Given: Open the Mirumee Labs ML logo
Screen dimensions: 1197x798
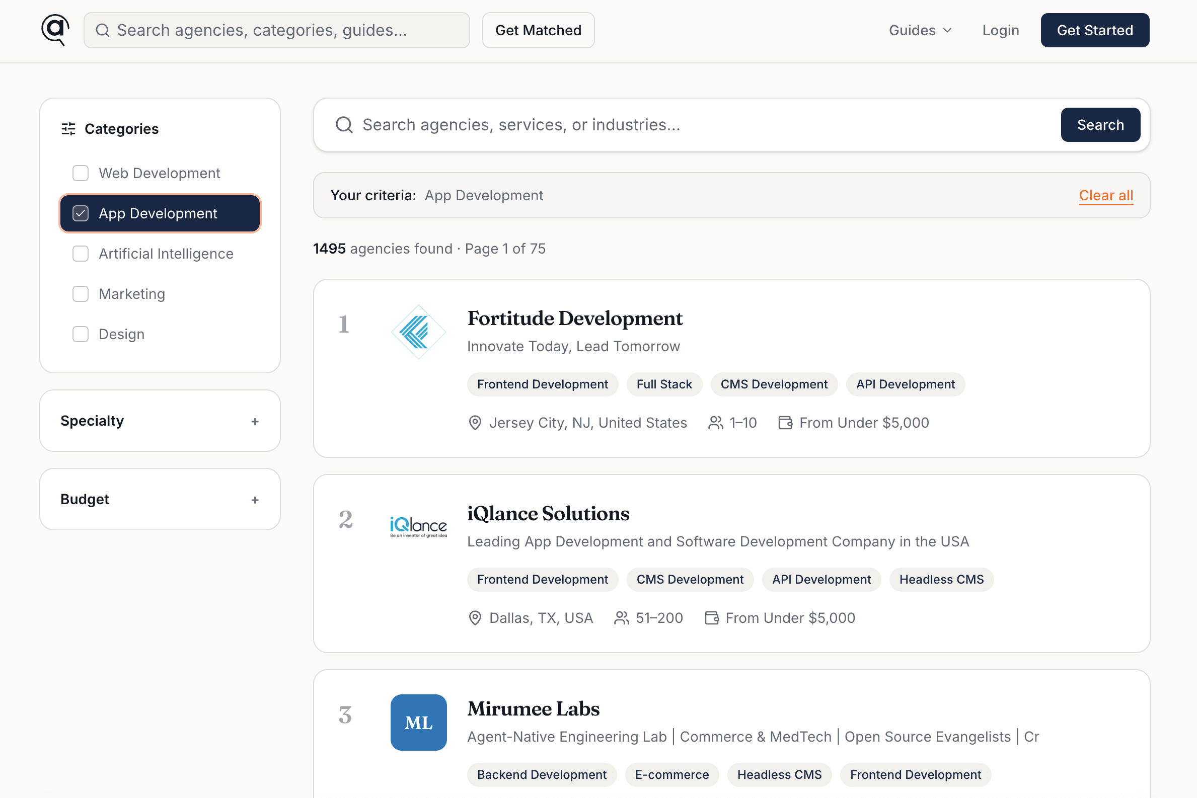Looking at the screenshot, I should pos(418,722).
